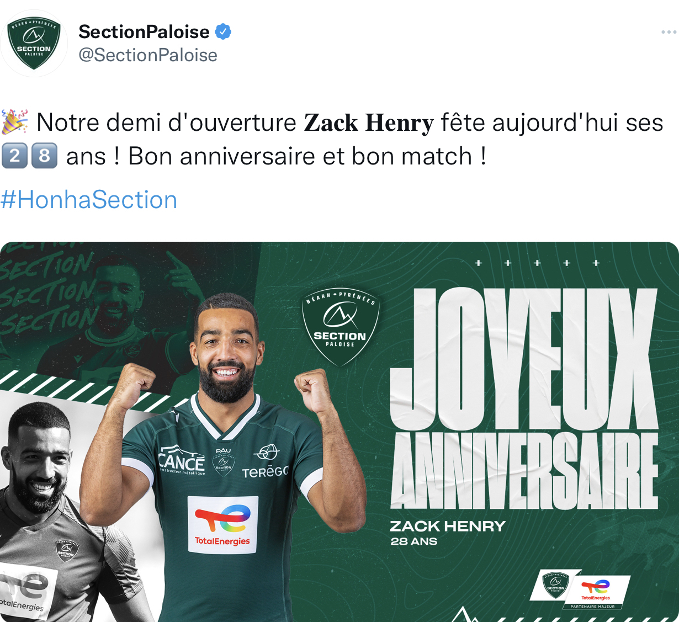Viewport: 679px width, 622px height.
Task: Click the party popper emoji
Action: coord(15,123)
